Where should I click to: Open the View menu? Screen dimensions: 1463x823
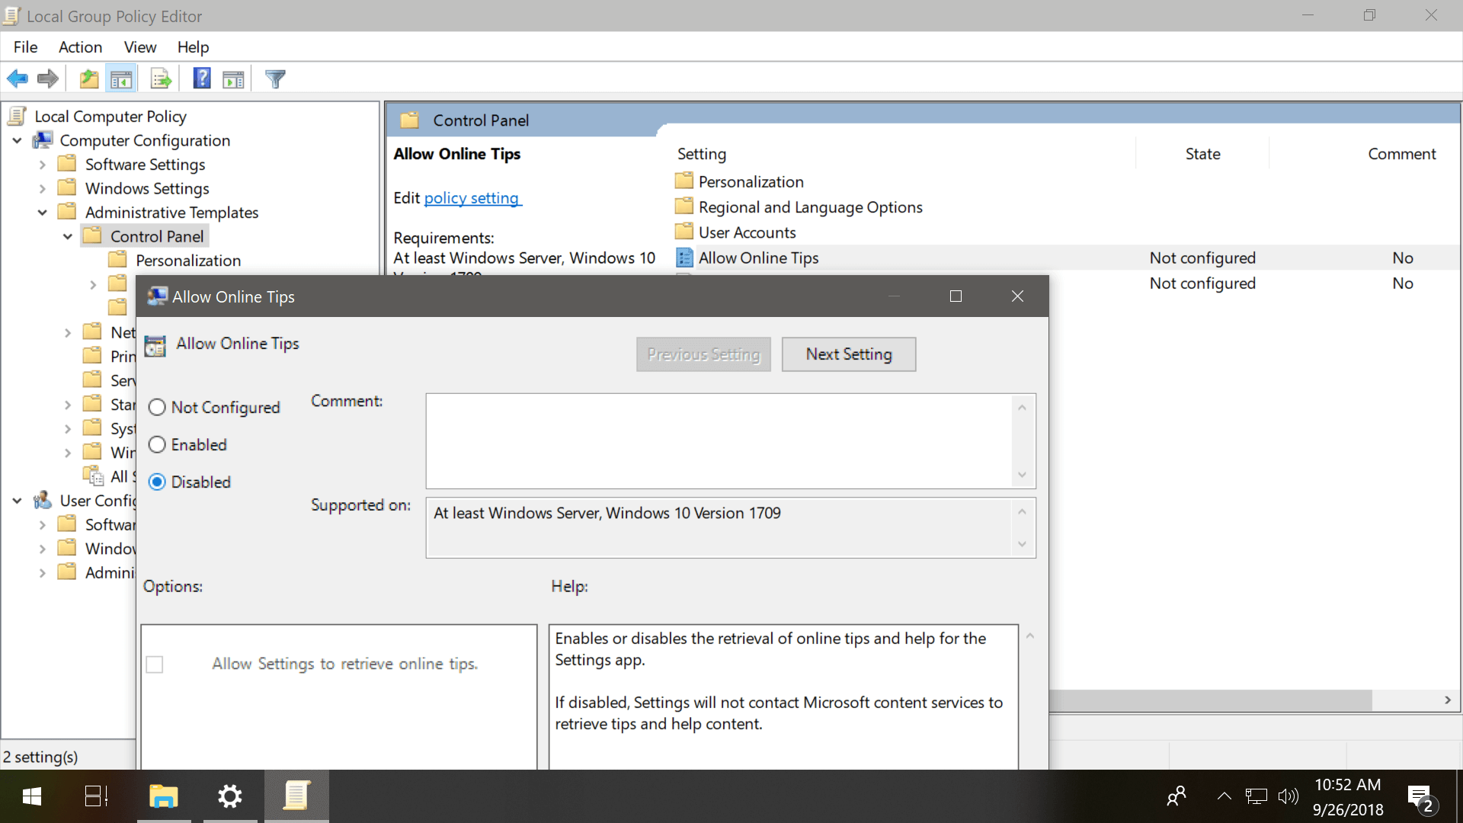(140, 47)
